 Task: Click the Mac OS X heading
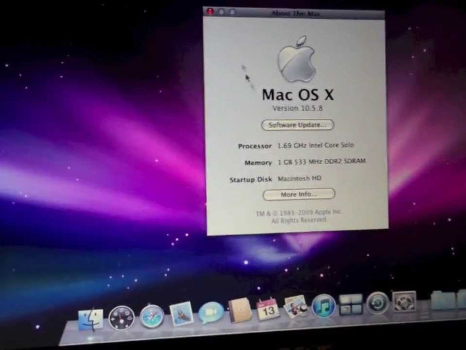coord(298,95)
